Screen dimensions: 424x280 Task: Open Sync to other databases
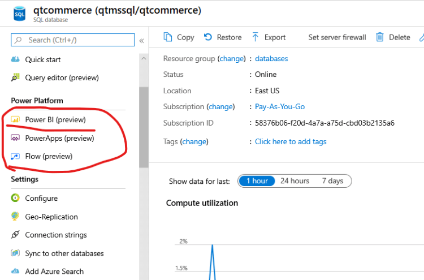[x=64, y=253]
